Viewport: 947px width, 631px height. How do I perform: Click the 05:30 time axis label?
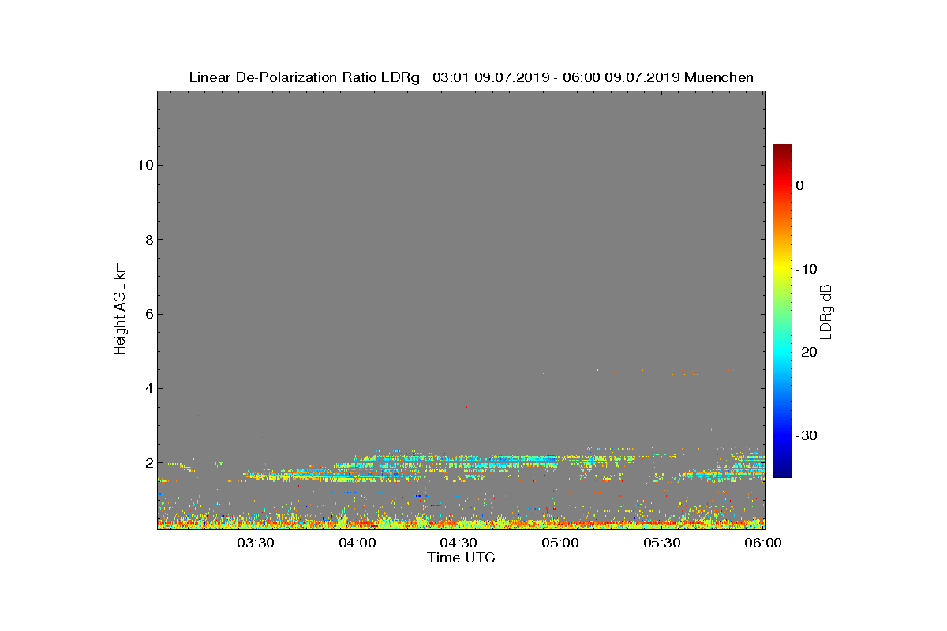[663, 543]
